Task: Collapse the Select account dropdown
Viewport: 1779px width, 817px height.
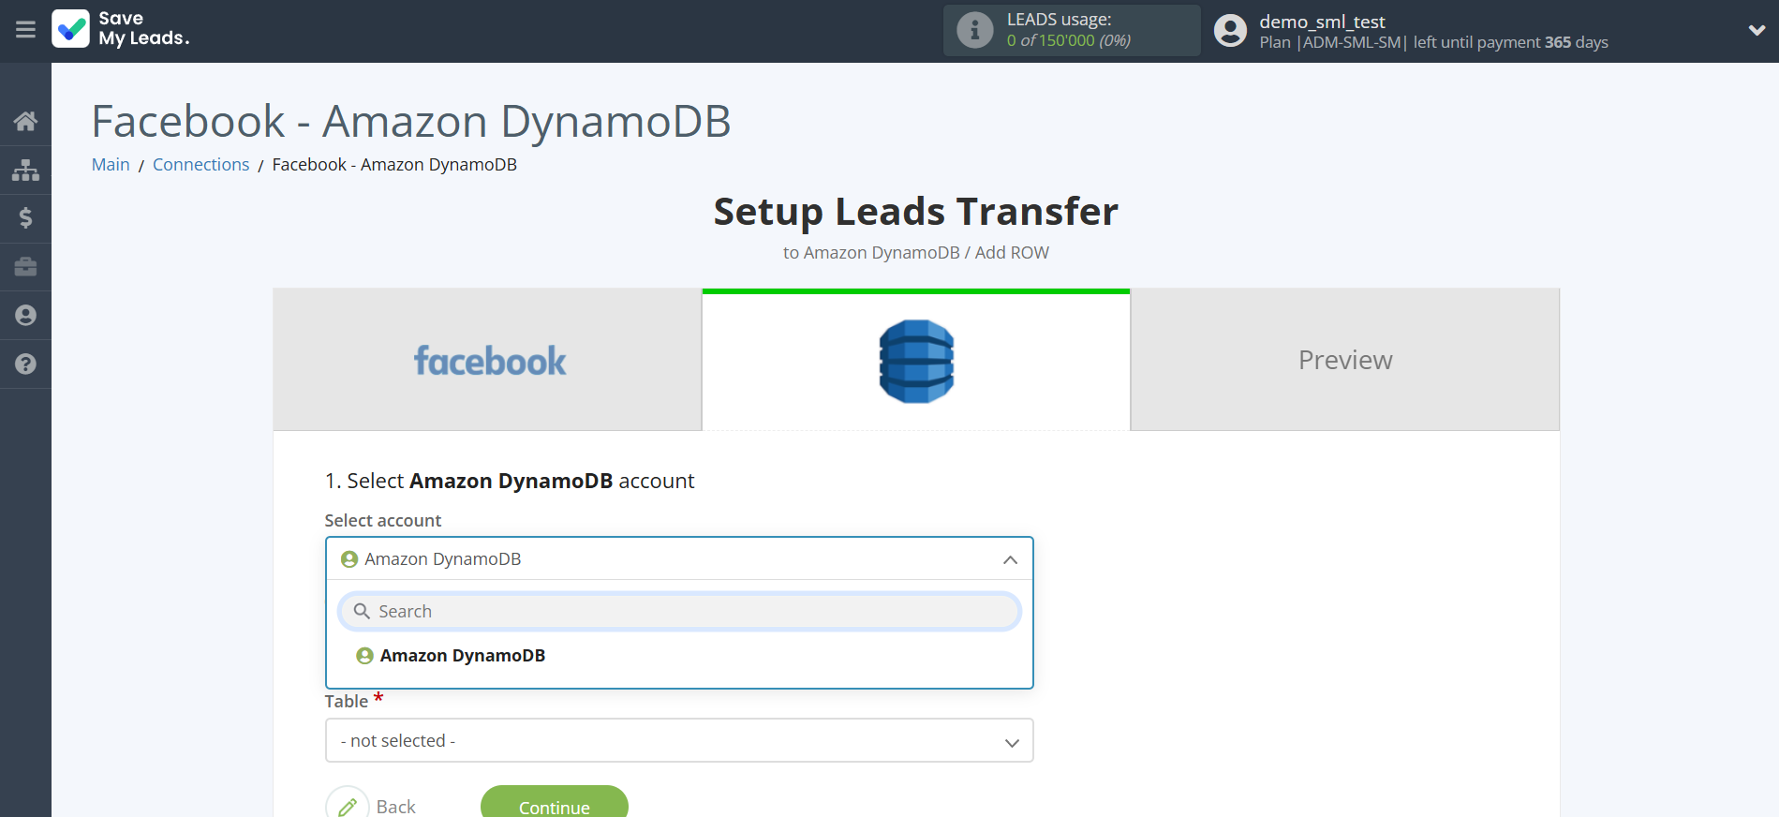Action: 1010,559
